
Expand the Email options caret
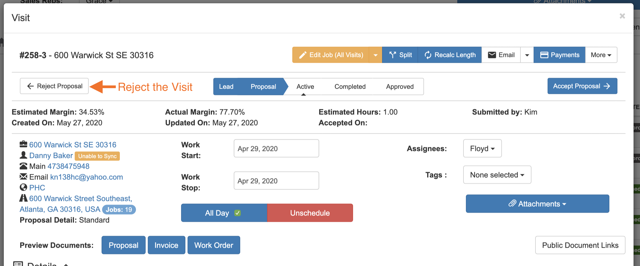coord(527,55)
